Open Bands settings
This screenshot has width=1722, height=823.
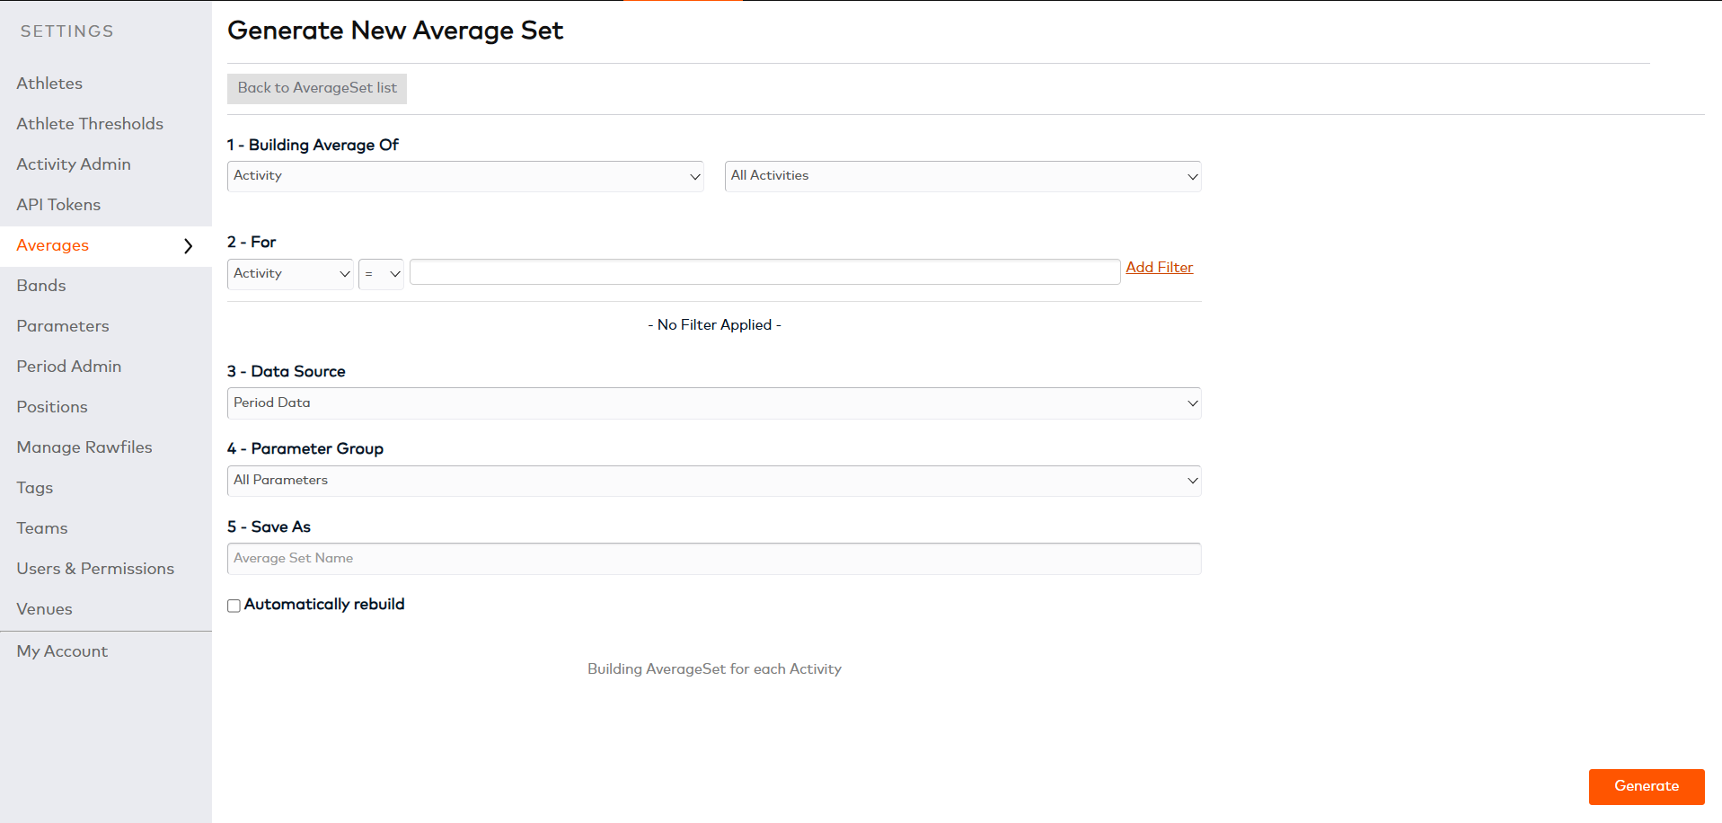41,286
